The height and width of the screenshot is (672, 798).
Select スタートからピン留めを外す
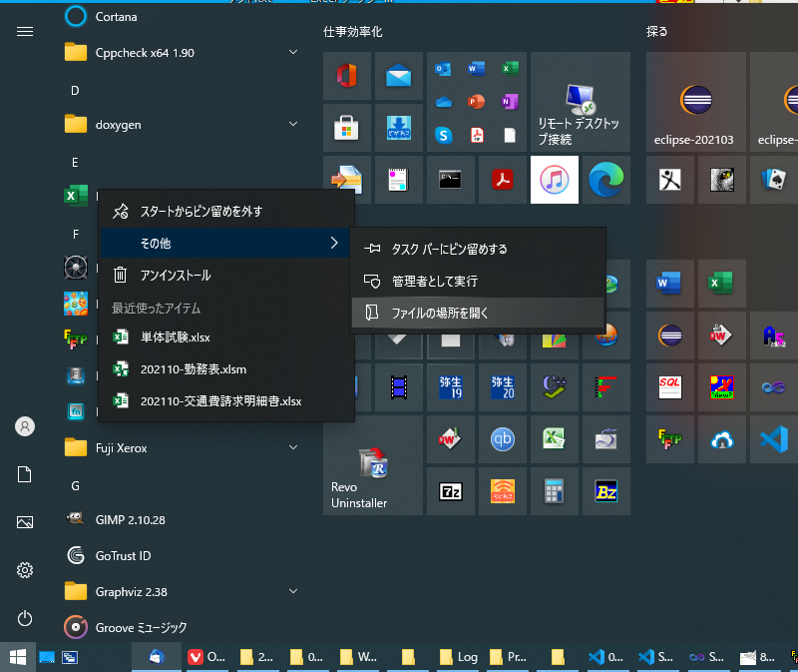226,211
